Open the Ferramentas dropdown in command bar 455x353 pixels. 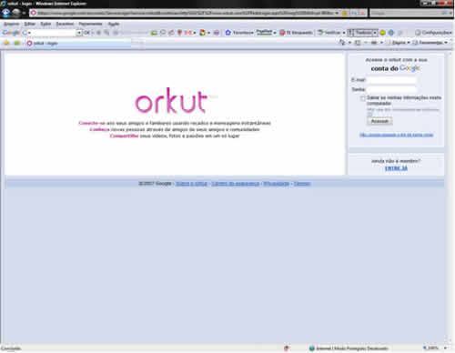coord(430,43)
